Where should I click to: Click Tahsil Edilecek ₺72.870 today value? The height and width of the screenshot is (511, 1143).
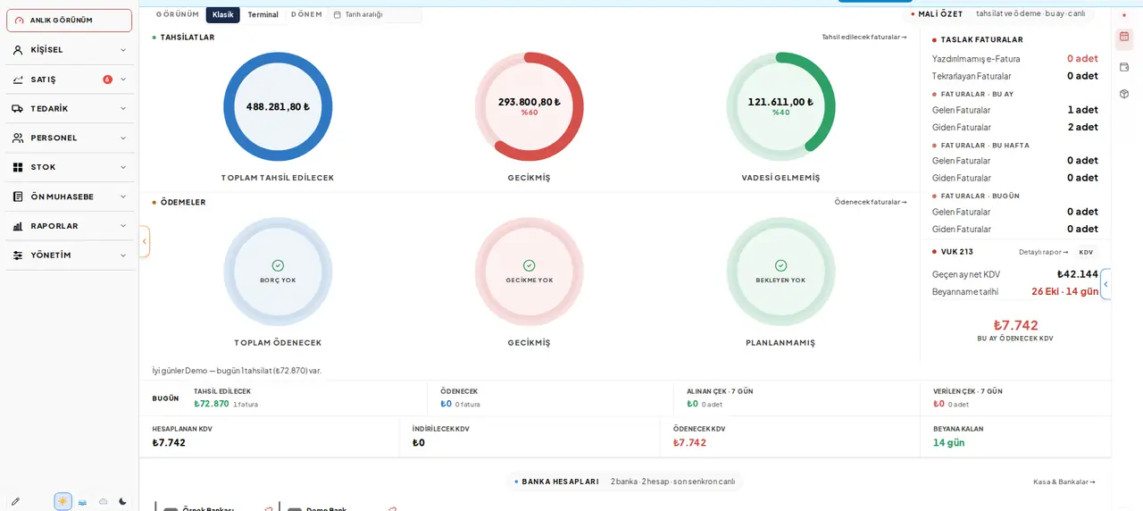tap(212, 404)
